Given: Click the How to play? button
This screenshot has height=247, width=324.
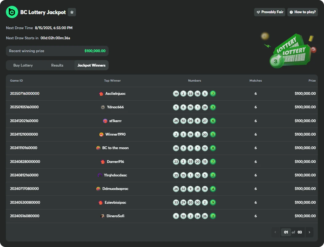Looking at the screenshot, I should (x=302, y=12).
